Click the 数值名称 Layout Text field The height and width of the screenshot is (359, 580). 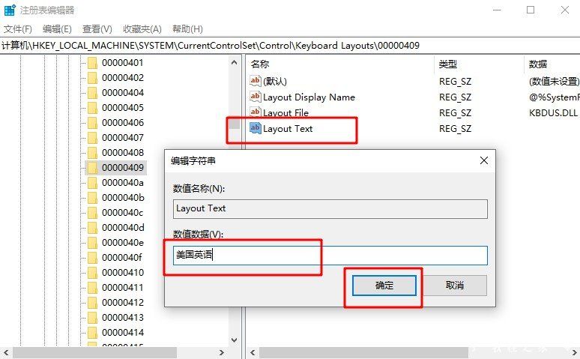tap(330, 209)
